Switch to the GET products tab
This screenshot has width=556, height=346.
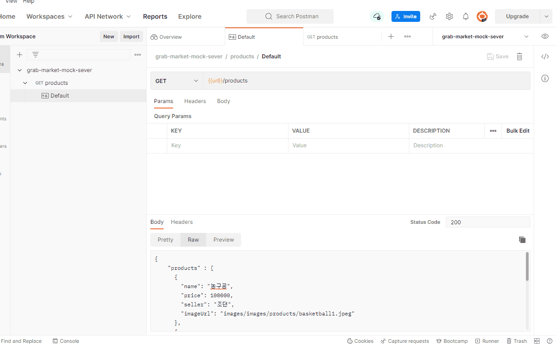coord(342,37)
